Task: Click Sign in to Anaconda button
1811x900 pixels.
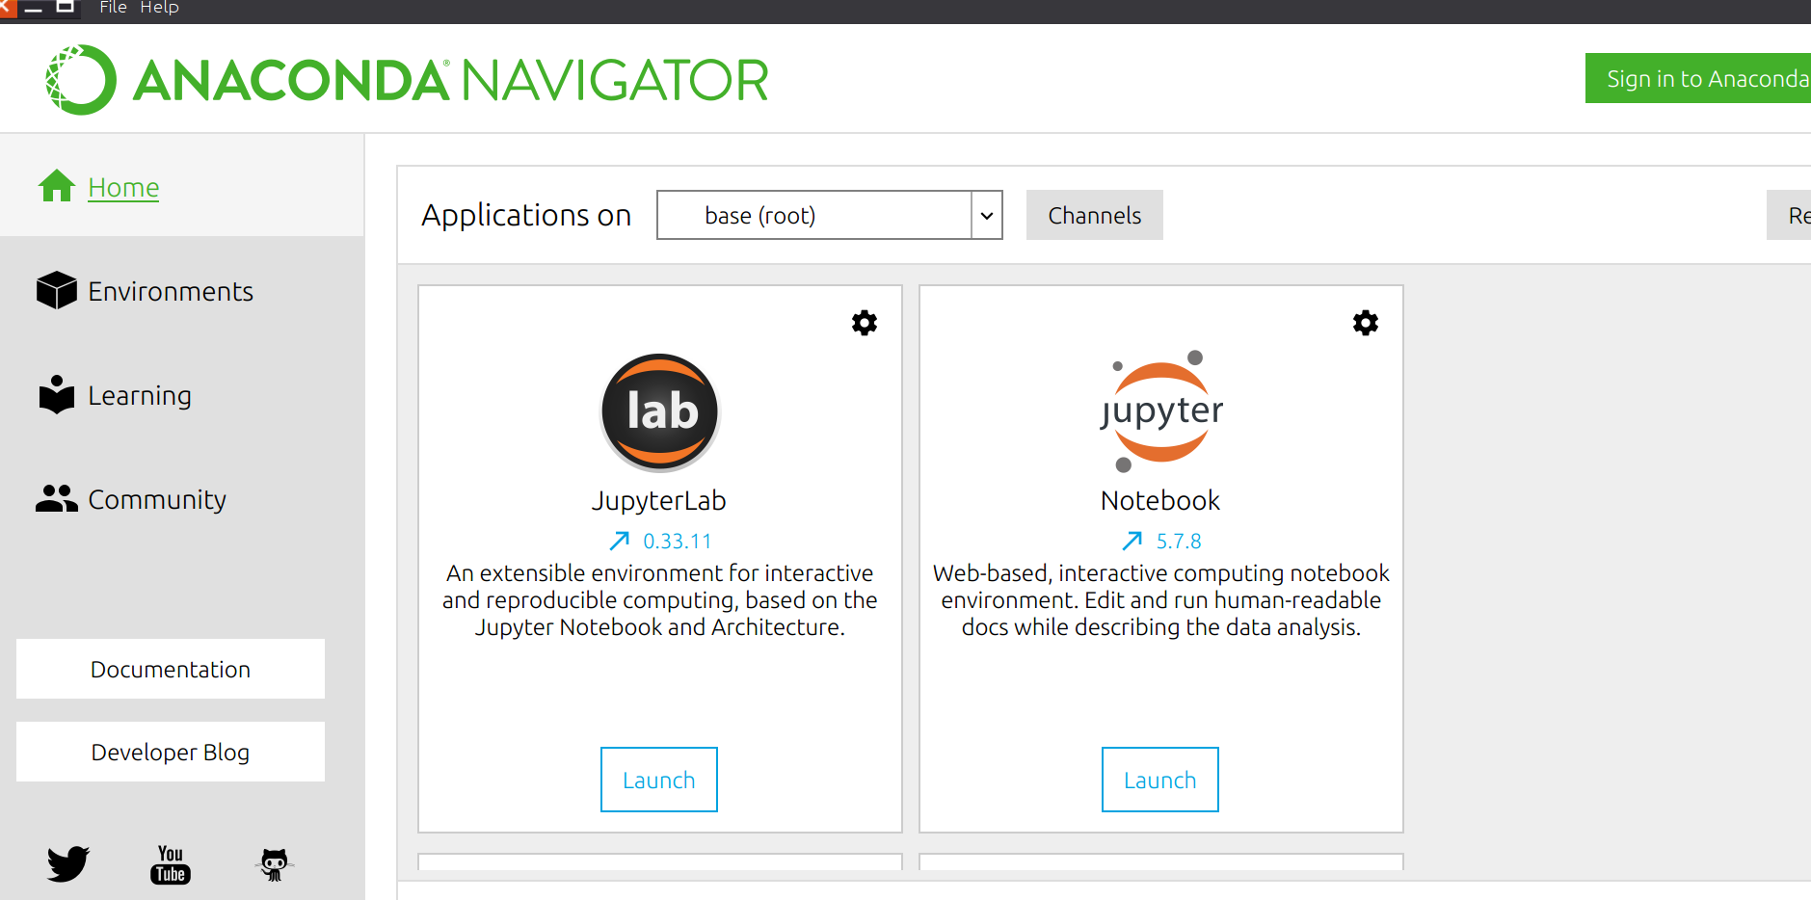Action: (1698, 78)
